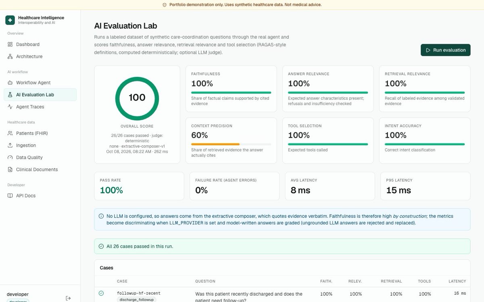Open the Ingestion page
Viewport: 484px width, 302px height.
40,145
